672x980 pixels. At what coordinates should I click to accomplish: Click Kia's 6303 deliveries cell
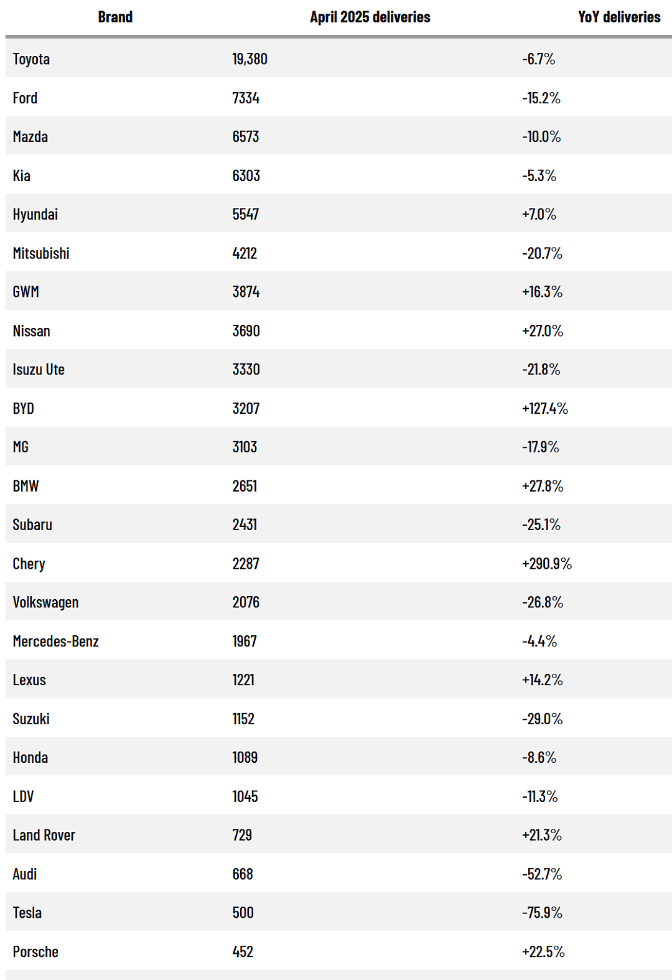click(246, 175)
